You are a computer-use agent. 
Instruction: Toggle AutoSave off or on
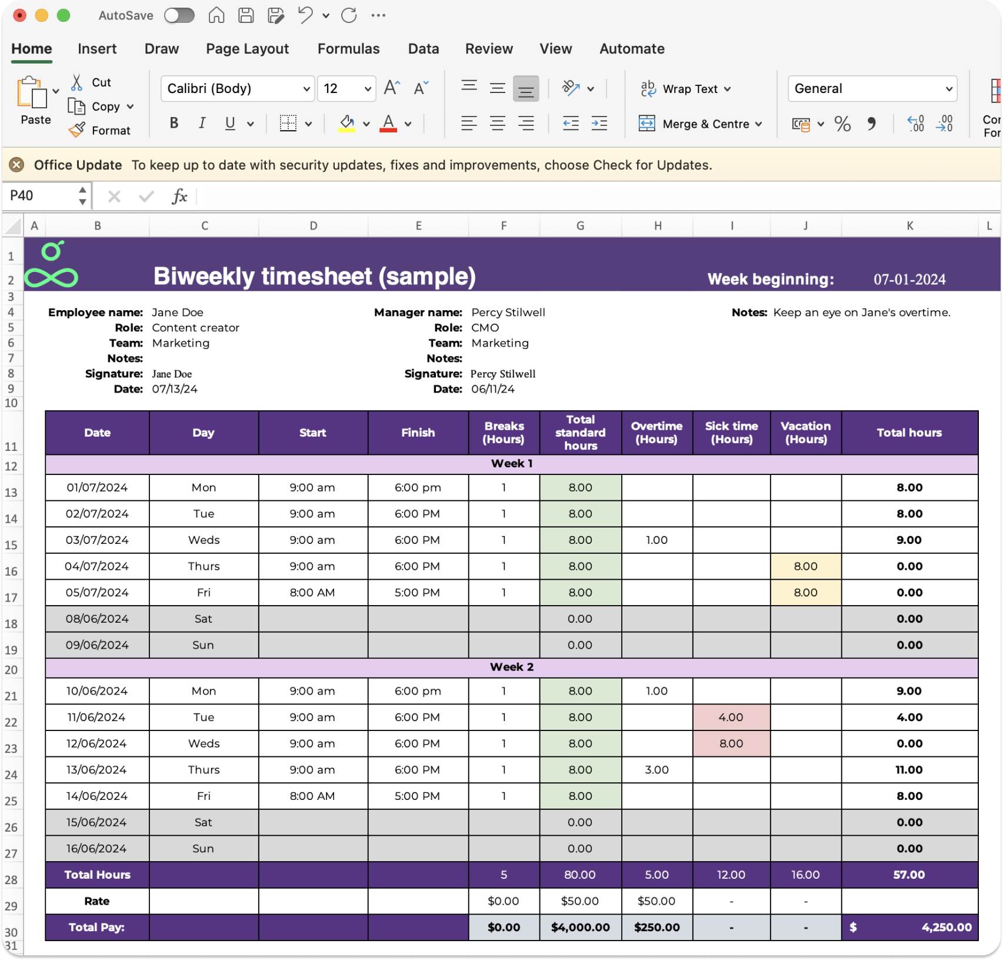pyautogui.click(x=179, y=15)
